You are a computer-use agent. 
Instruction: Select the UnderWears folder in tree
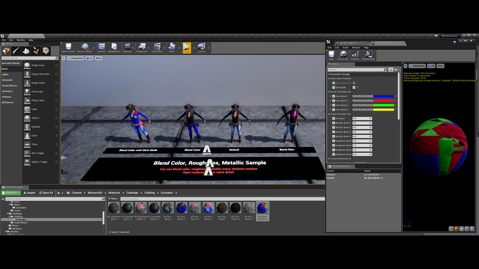[x=20, y=223]
